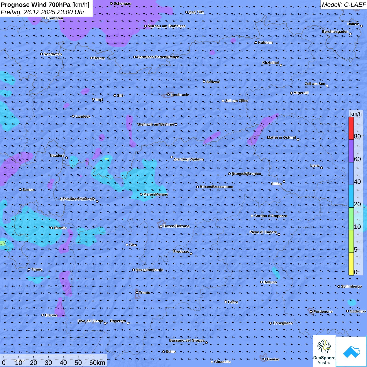Click the 'Modell: C-LAEF' label

click(344, 4)
